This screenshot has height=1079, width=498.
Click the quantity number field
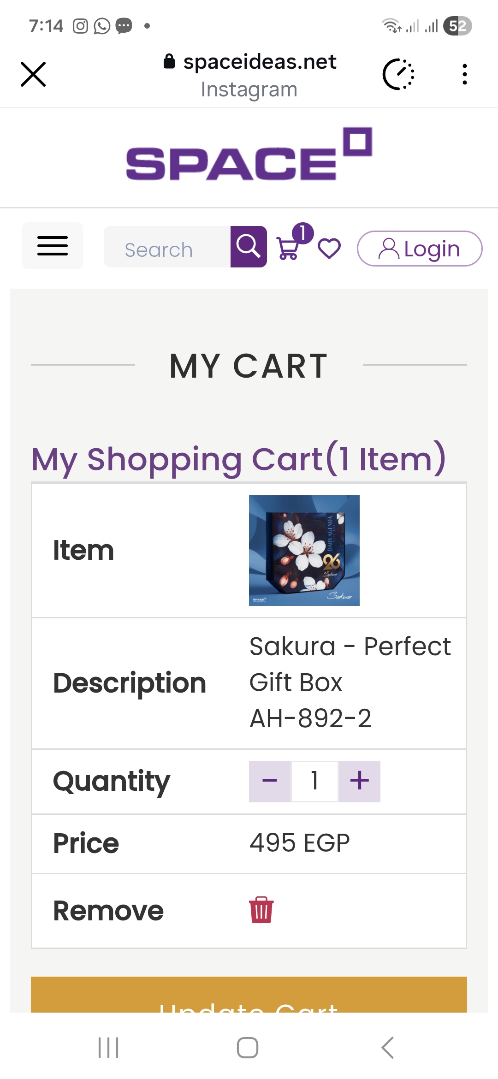(x=315, y=781)
